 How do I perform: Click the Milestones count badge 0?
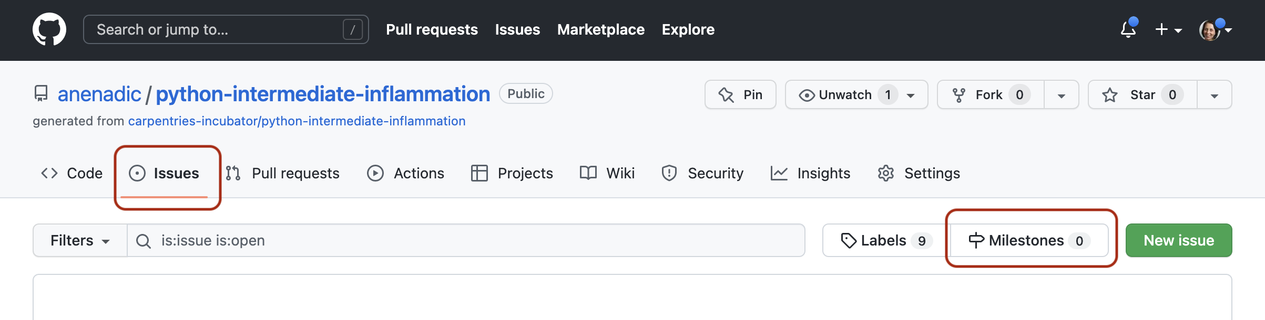1079,241
